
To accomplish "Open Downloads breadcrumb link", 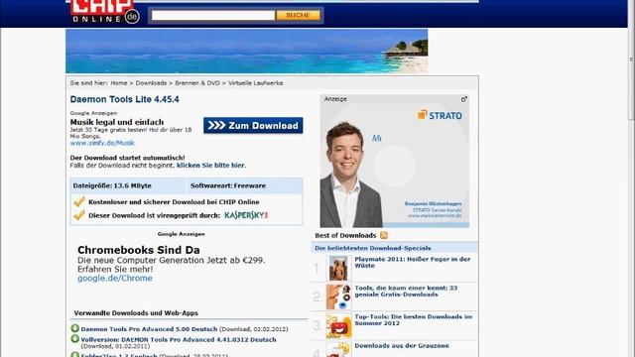I will tap(151, 83).
